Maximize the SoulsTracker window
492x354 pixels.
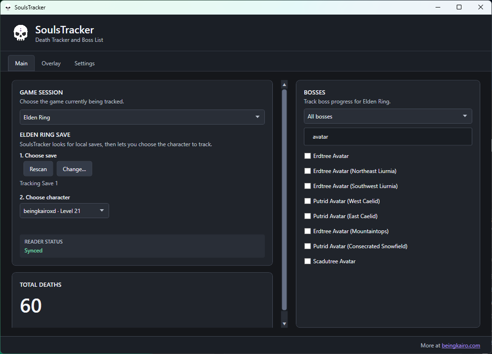click(459, 7)
